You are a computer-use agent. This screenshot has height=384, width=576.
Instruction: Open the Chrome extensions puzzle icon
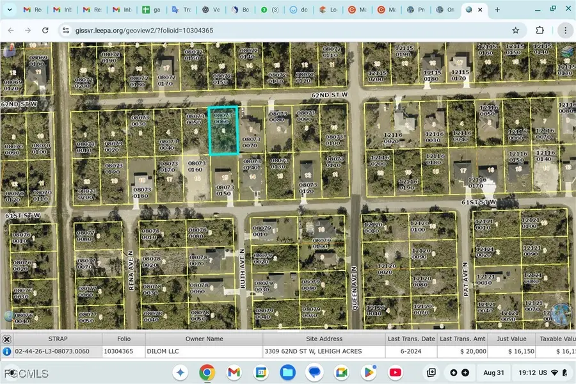click(x=540, y=30)
